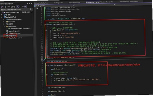Image resolution: width=153 pixels, height=96 pixels.
Task: Select the Program.cs editor tab
Action: click(x=90, y=2)
